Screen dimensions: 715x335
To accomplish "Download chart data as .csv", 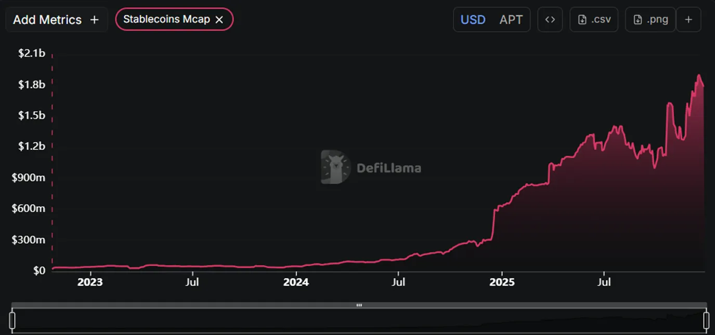I will tap(594, 20).
